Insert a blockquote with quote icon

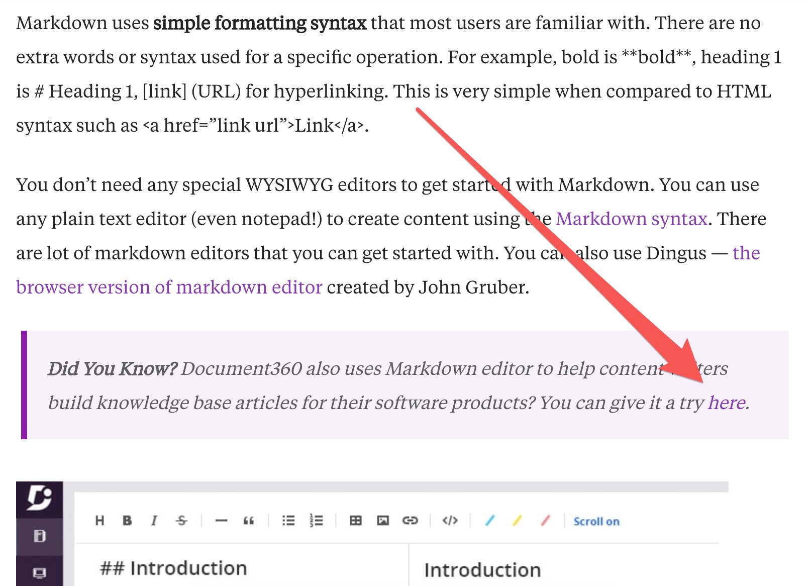(x=248, y=521)
